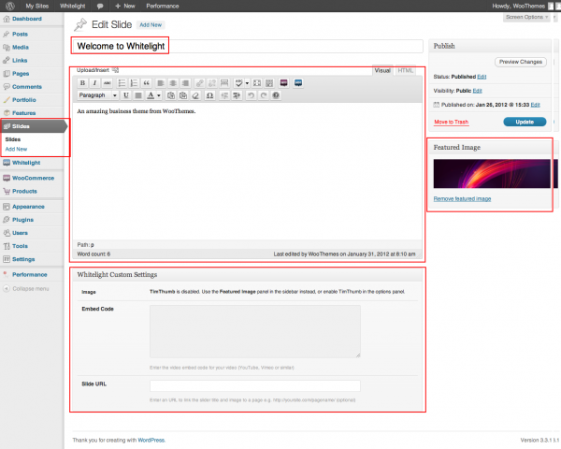Insert a hyperlink
Image resolution: width=561 pixels, height=449 pixels.
[200, 83]
